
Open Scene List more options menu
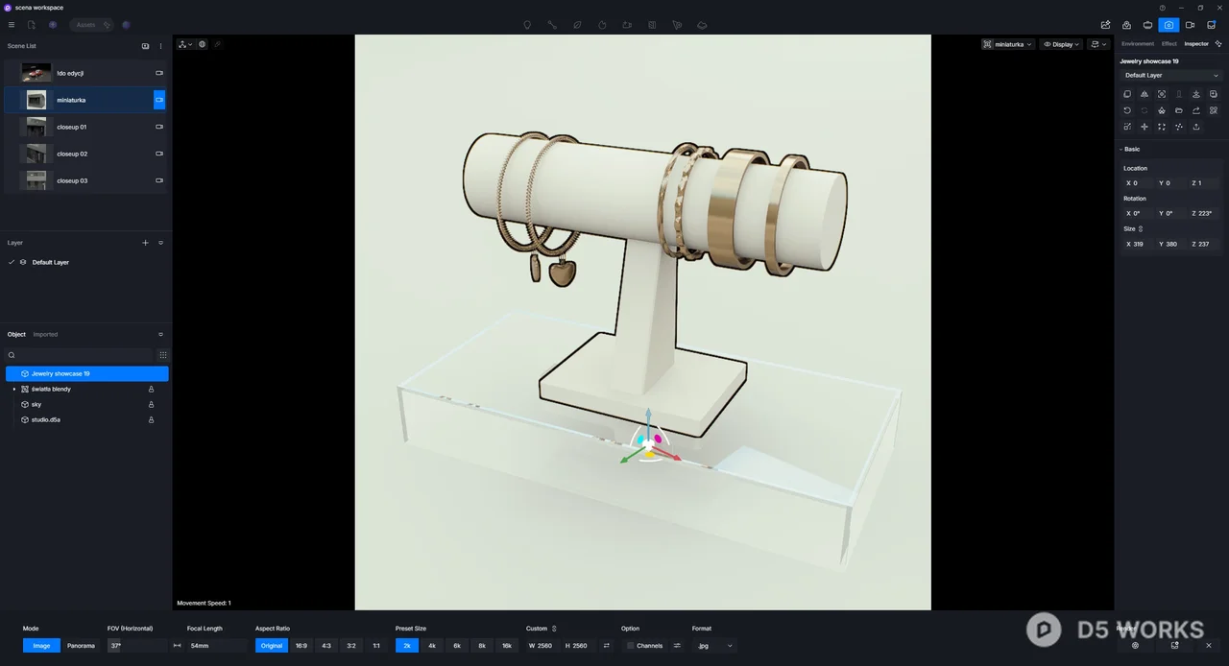tap(160, 46)
